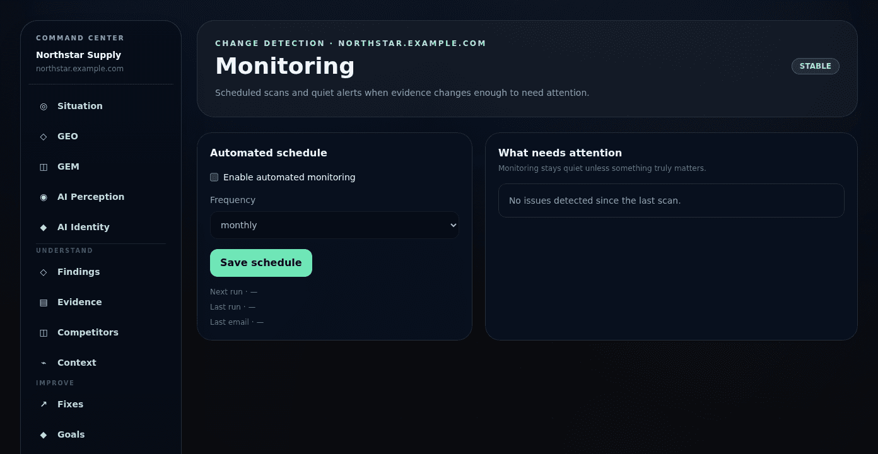Click the Context icon in sidebar
Image resolution: width=878 pixels, height=454 pixels.
click(x=44, y=363)
